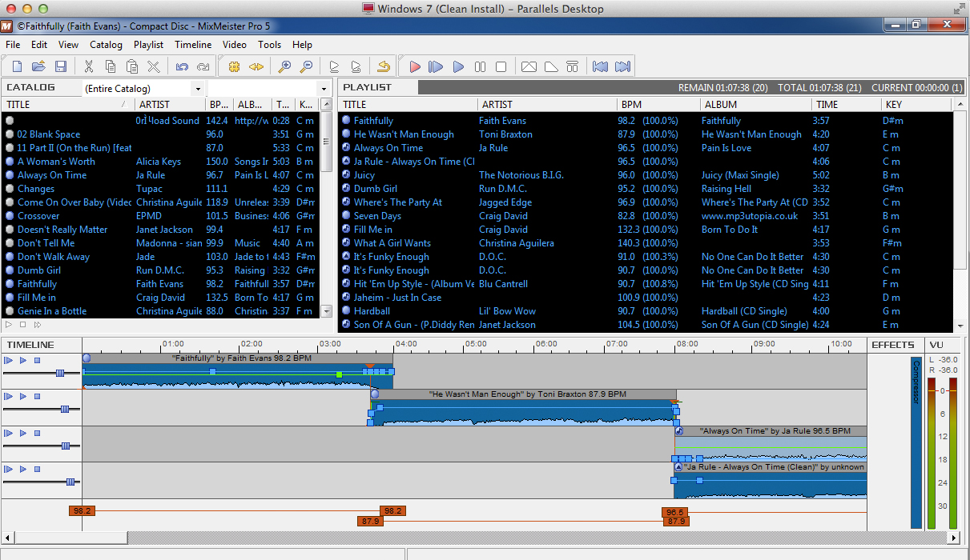Click the Save floppy disk icon

[x=60, y=66]
